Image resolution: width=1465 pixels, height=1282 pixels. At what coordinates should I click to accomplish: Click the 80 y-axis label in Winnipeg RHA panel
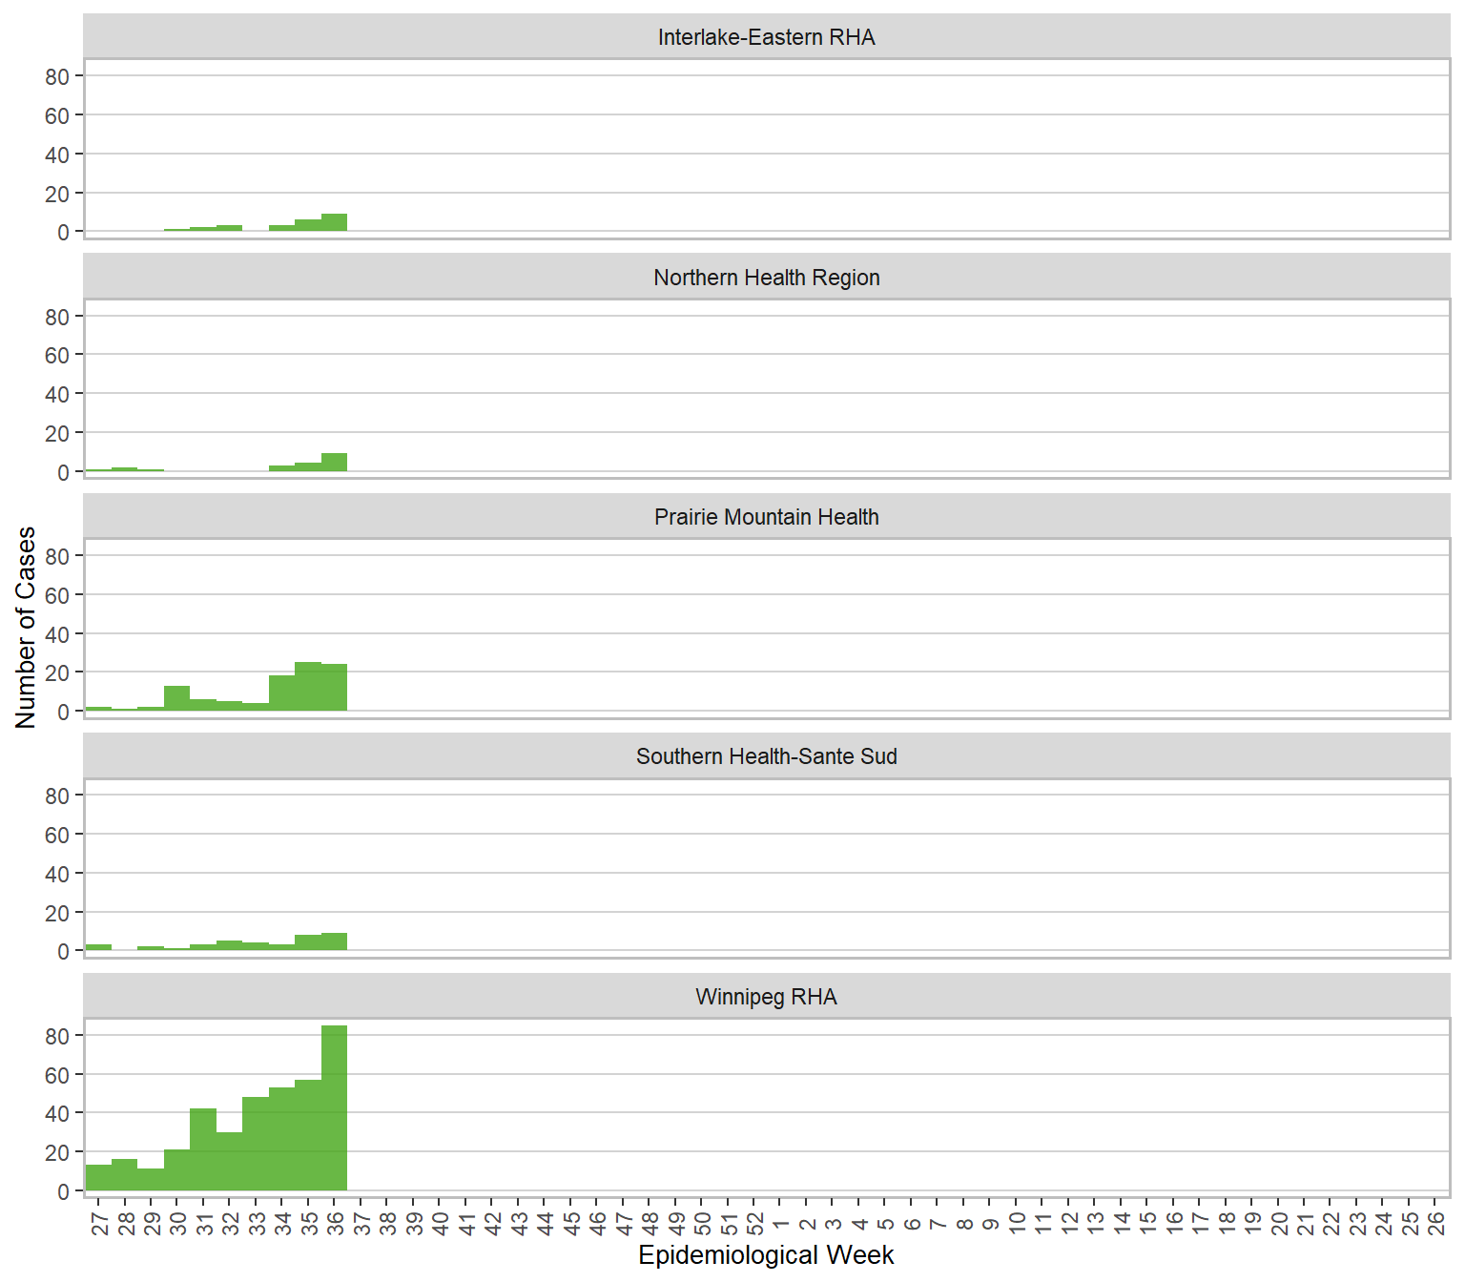tap(57, 1036)
